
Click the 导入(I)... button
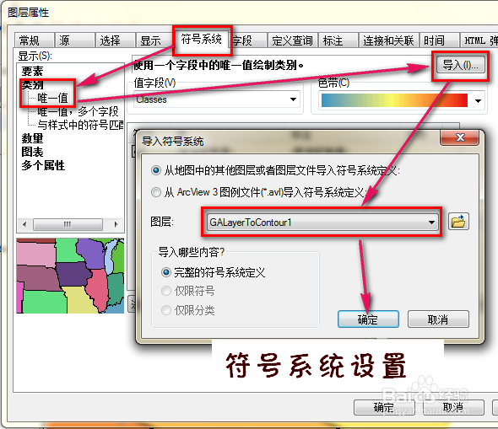coord(460,65)
